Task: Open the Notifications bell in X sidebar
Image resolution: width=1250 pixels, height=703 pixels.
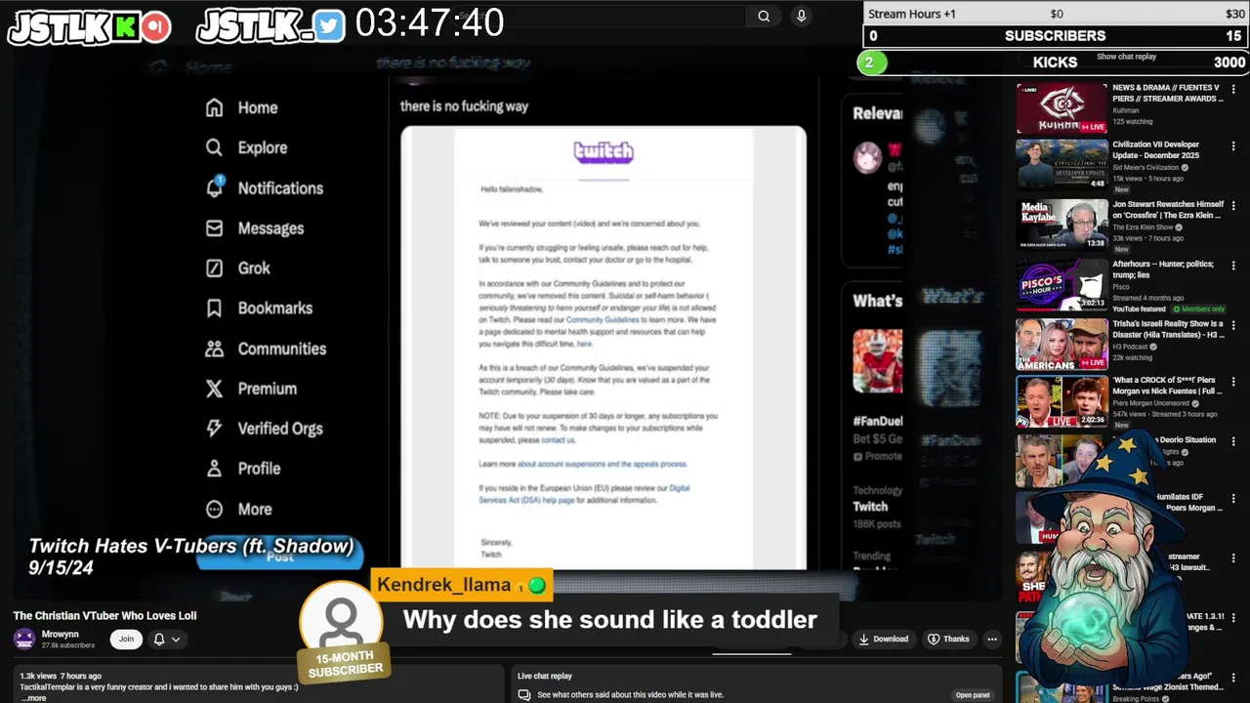Action: click(214, 187)
